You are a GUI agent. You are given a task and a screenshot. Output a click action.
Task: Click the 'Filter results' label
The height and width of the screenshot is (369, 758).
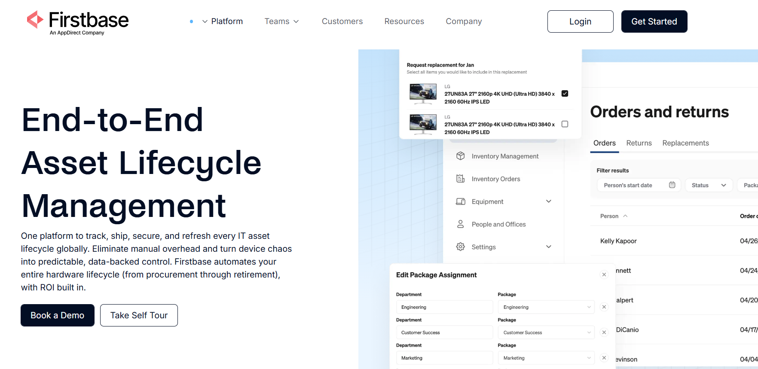[612, 171]
